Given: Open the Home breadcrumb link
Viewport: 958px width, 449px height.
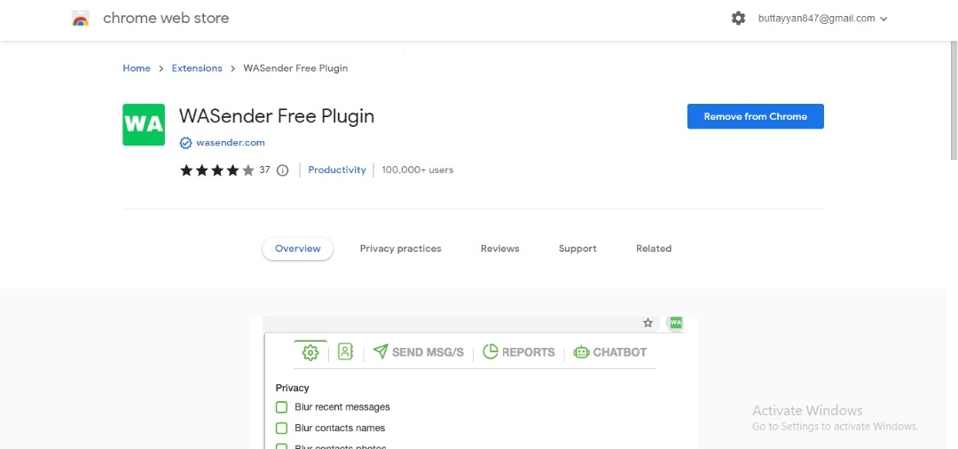Looking at the screenshot, I should click(137, 68).
